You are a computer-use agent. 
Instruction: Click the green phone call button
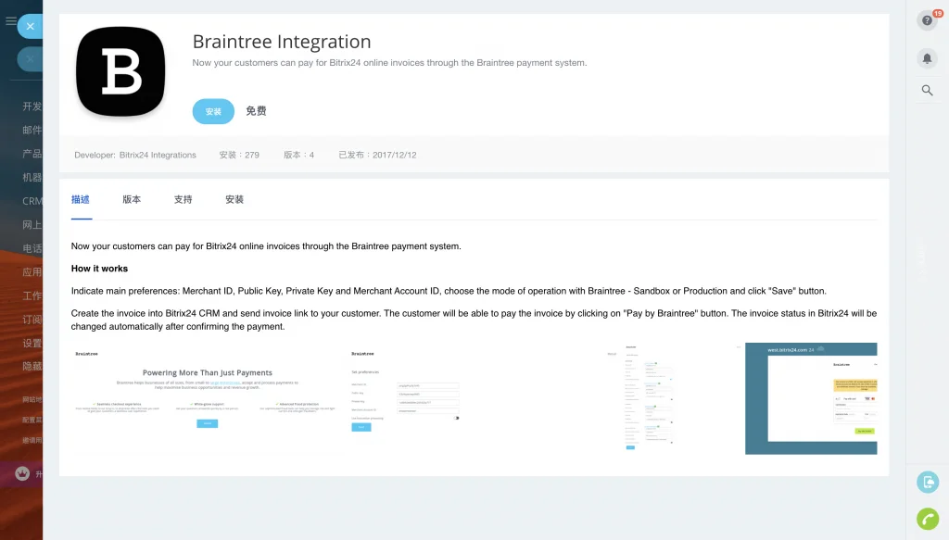(x=927, y=519)
